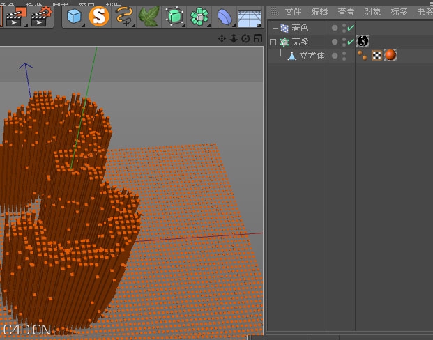Select the 立方体 object in the tree
433x340 pixels.
coord(312,56)
